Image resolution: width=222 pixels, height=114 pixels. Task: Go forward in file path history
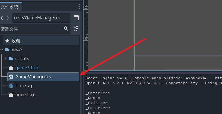click(x=8, y=18)
